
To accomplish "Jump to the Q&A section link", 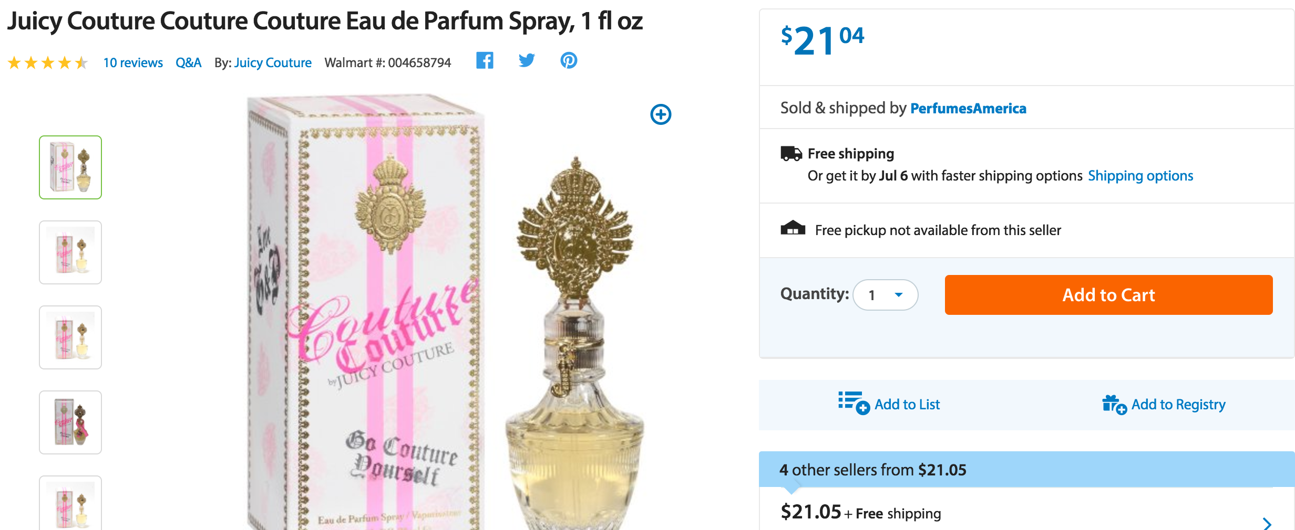I will pyautogui.click(x=188, y=63).
